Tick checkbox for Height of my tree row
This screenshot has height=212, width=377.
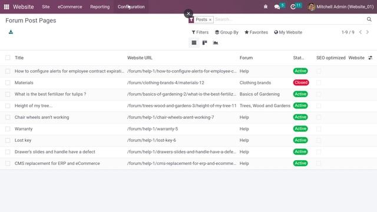point(8,106)
